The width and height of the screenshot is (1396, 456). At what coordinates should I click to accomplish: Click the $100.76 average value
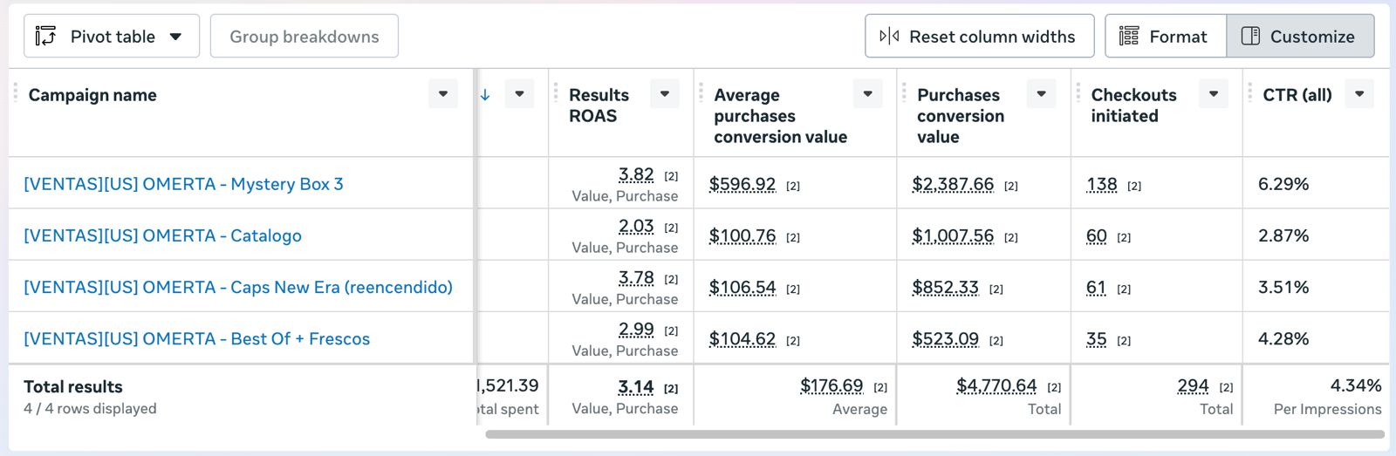[x=742, y=235]
